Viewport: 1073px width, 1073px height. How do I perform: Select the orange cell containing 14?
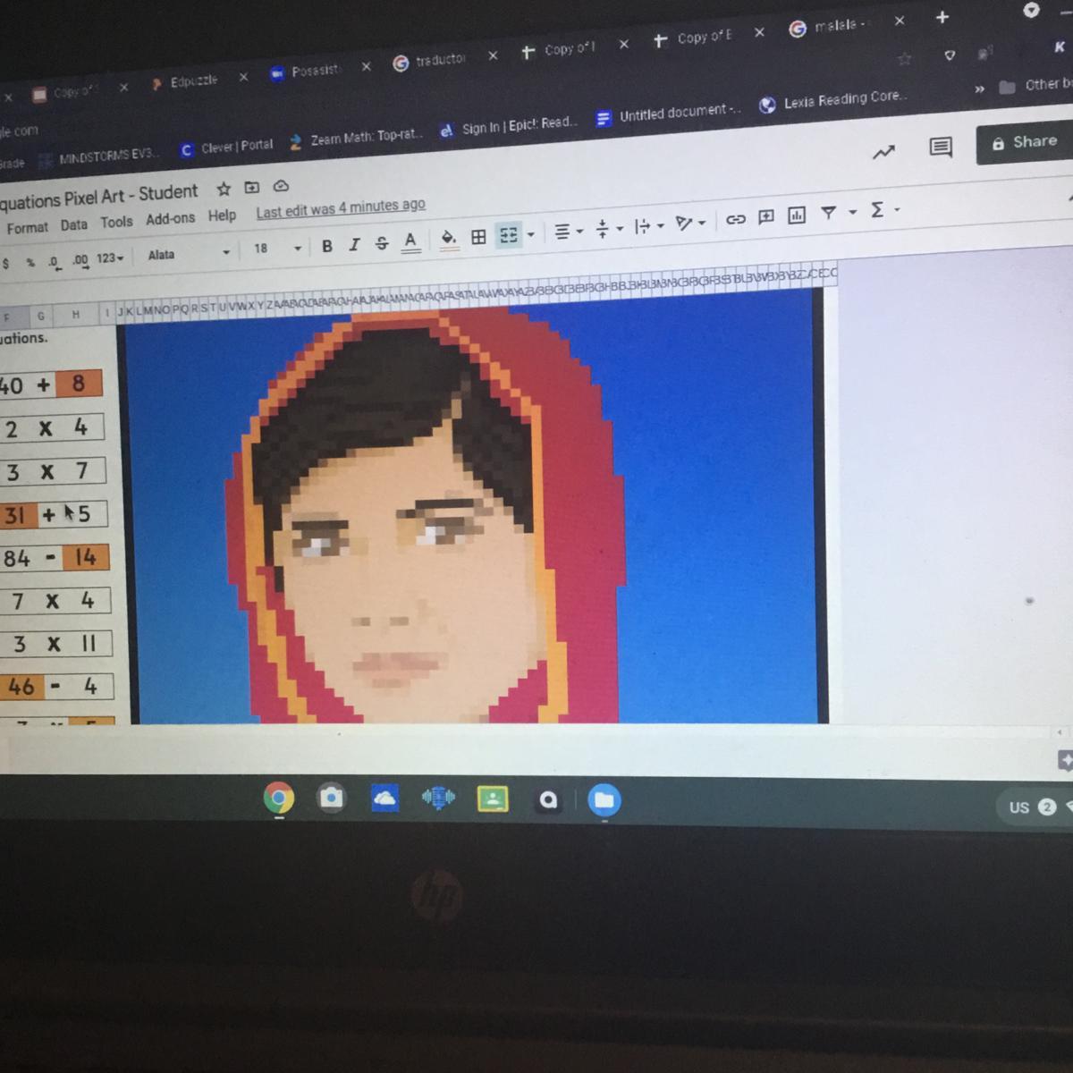(x=86, y=557)
